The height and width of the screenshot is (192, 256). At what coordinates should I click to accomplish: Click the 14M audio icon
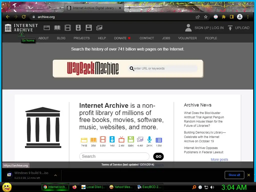coord(112,139)
